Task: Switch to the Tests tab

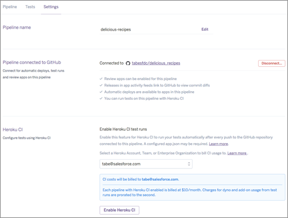Action: [x=30, y=7]
